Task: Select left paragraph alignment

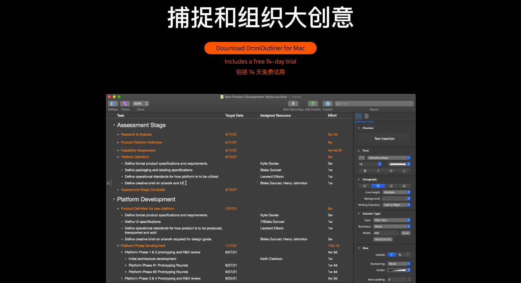Action: click(x=365, y=186)
